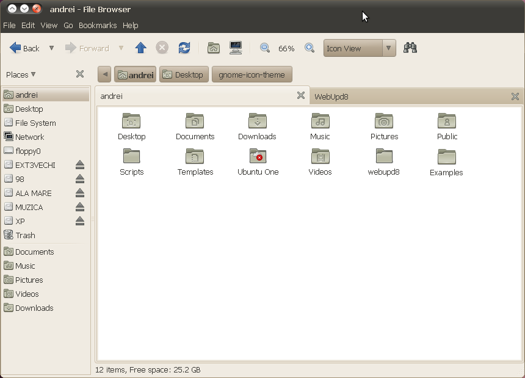Click the andrei path bar button

click(136, 75)
